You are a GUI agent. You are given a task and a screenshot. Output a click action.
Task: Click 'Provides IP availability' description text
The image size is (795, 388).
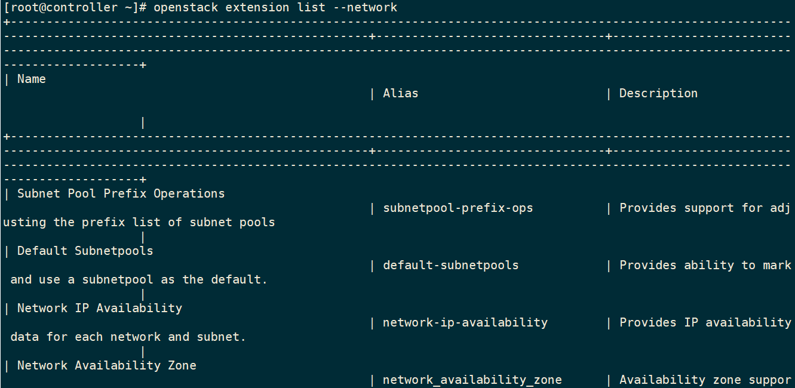click(705, 322)
